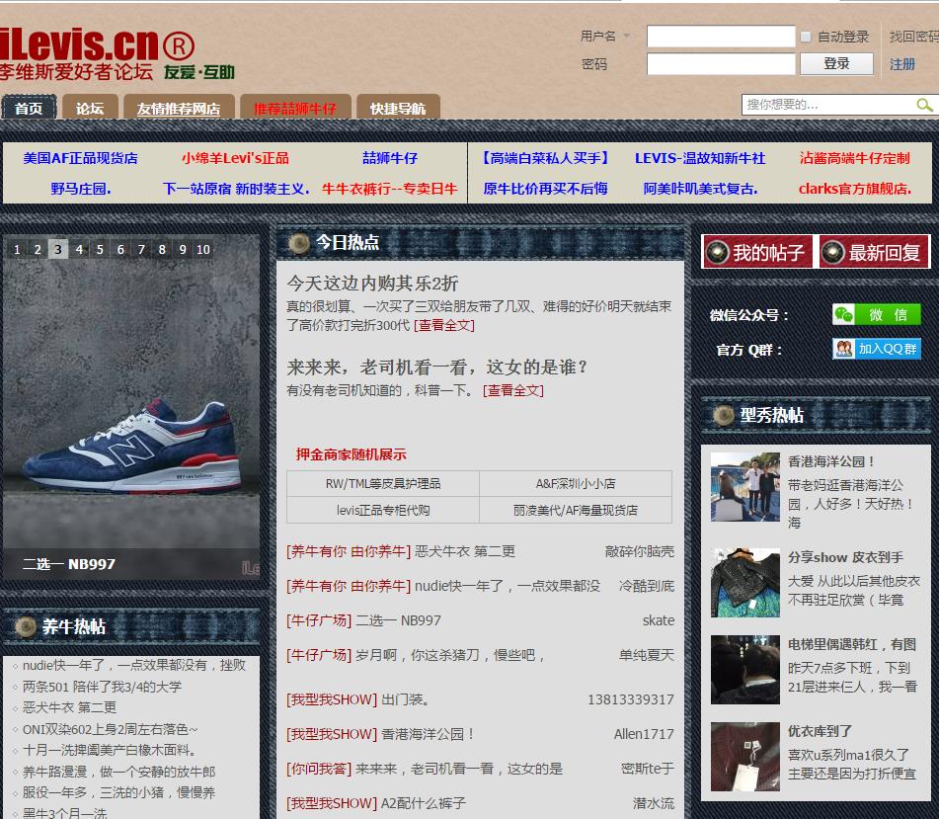Open the username type dropdown arrow
This screenshot has height=819, width=939.
pyautogui.click(x=626, y=36)
